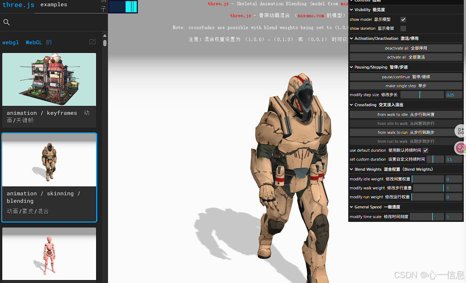
Task: Click the idle weight value field
Action: 454,179
